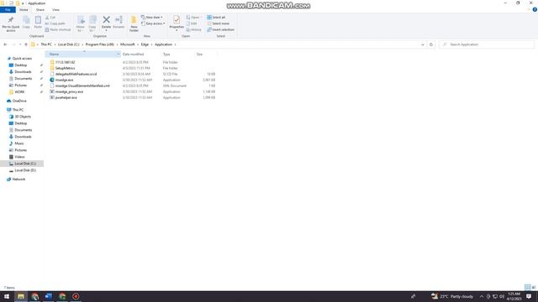Screen dimensions: 538x302
Task: Sort by the Type column
Action: coord(166,54)
